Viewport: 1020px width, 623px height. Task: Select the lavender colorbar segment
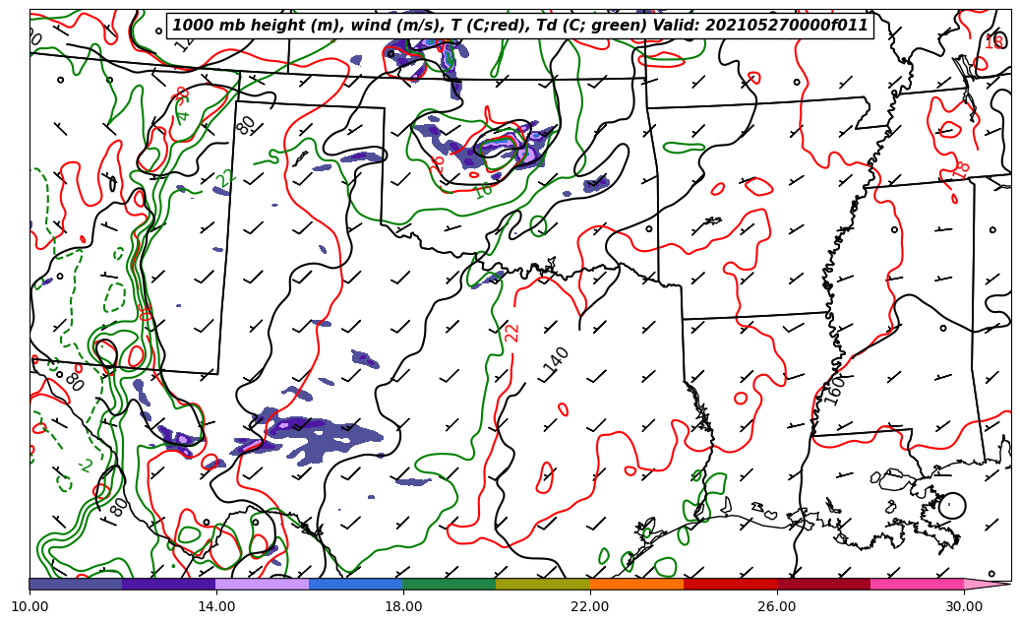point(263,584)
